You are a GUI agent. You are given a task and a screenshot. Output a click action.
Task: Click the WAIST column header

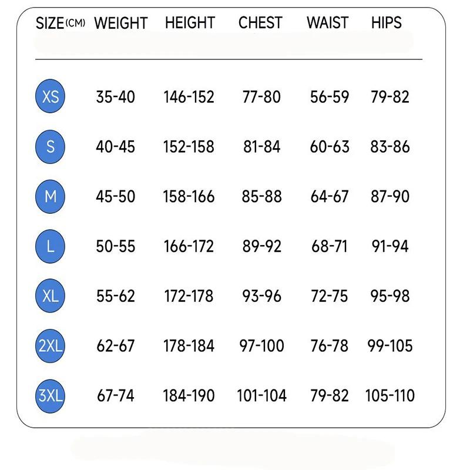[328, 23]
